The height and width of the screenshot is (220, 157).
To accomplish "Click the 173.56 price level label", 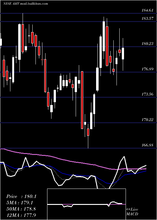I will [x=148, y=94].
